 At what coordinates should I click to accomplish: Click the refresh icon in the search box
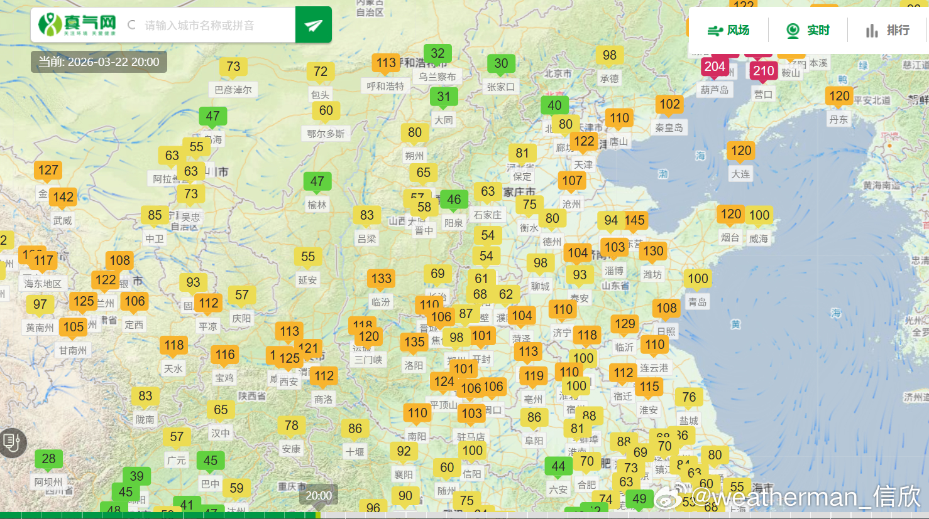131,25
